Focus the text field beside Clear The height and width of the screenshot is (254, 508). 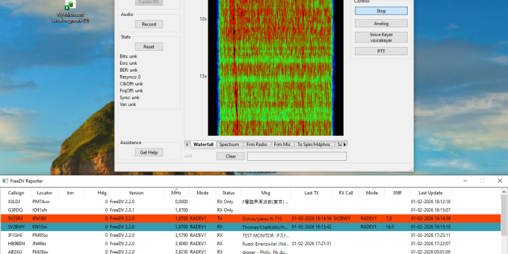297,156
